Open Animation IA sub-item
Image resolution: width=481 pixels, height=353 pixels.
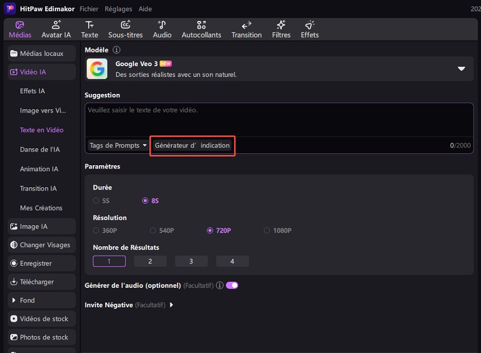(x=39, y=169)
